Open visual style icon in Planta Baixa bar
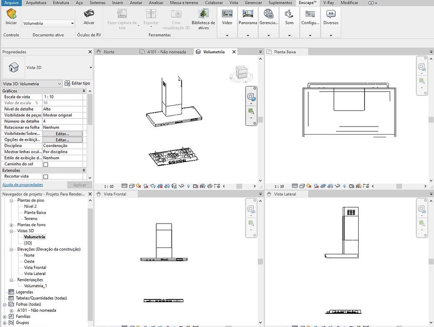434x327 pixels. pos(302,186)
